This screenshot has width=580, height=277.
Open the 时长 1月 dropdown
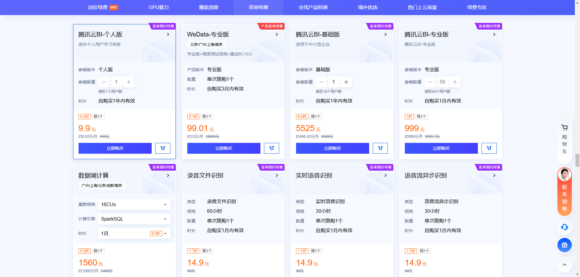click(134, 233)
